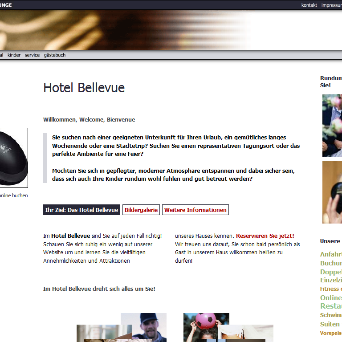Screen dimensions: 342x342
Task: Switch to the Weitere Informationen tab
Action: point(195,210)
